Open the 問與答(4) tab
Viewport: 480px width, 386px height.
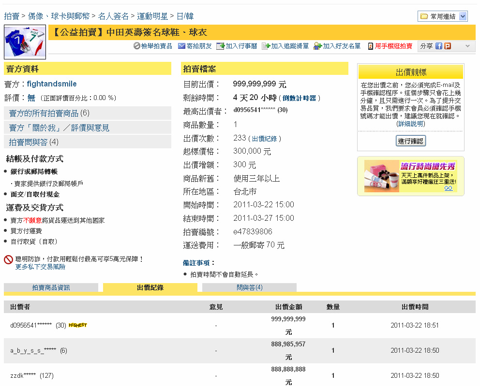pos(249,287)
